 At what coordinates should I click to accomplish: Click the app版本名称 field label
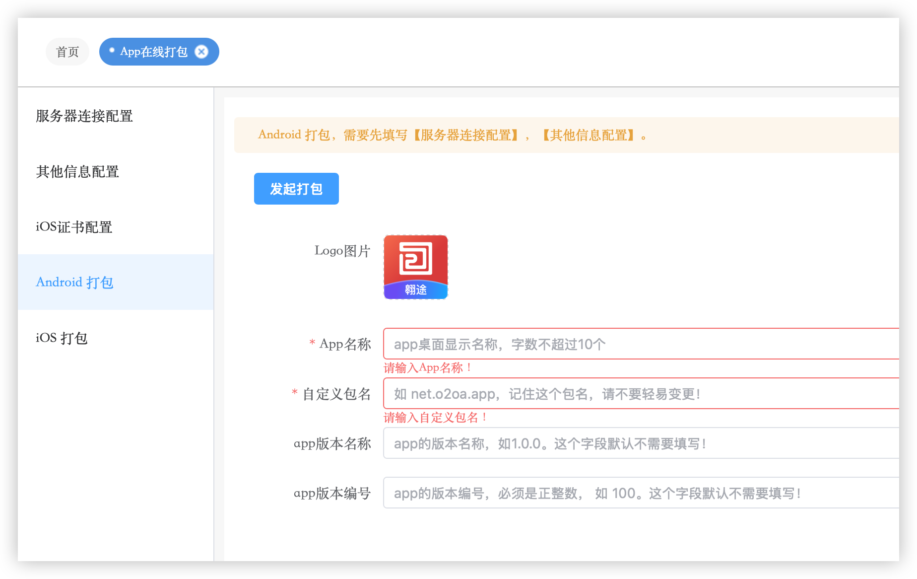click(332, 443)
